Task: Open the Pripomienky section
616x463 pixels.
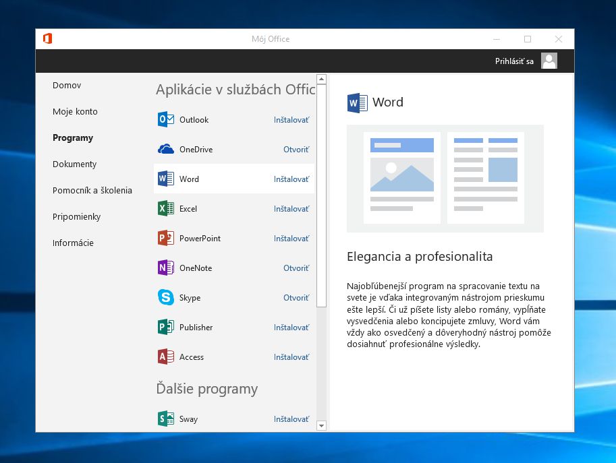Action: (x=77, y=216)
